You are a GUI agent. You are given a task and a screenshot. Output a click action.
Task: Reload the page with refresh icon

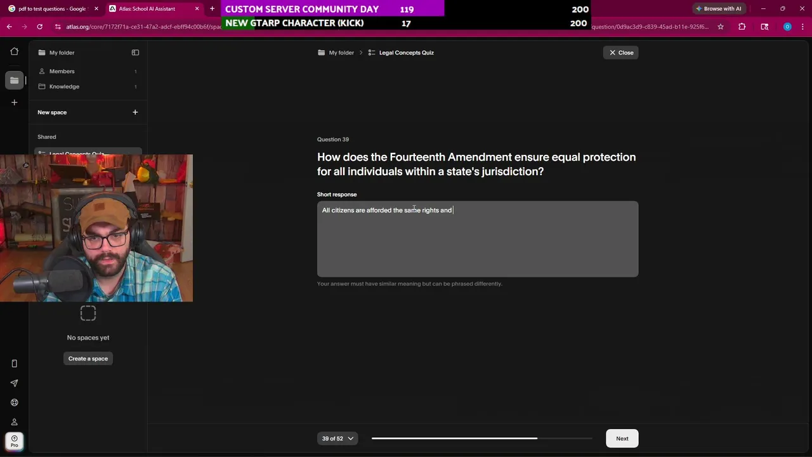click(x=39, y=27)
